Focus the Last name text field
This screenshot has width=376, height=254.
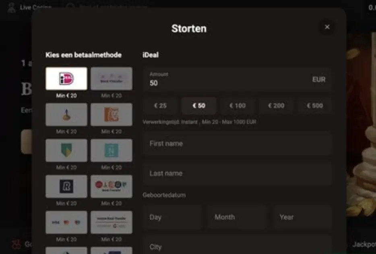click(x=237, y=173)
